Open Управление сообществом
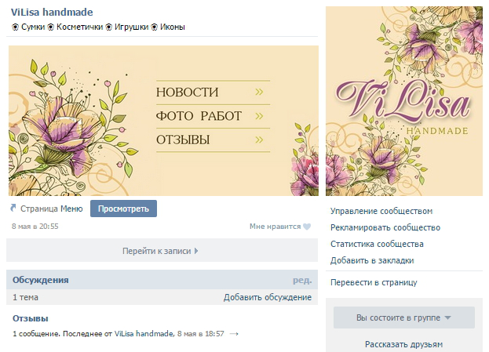 point(381,211)
